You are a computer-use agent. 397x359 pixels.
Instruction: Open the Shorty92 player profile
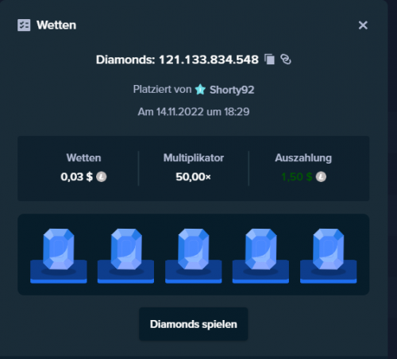232,90
